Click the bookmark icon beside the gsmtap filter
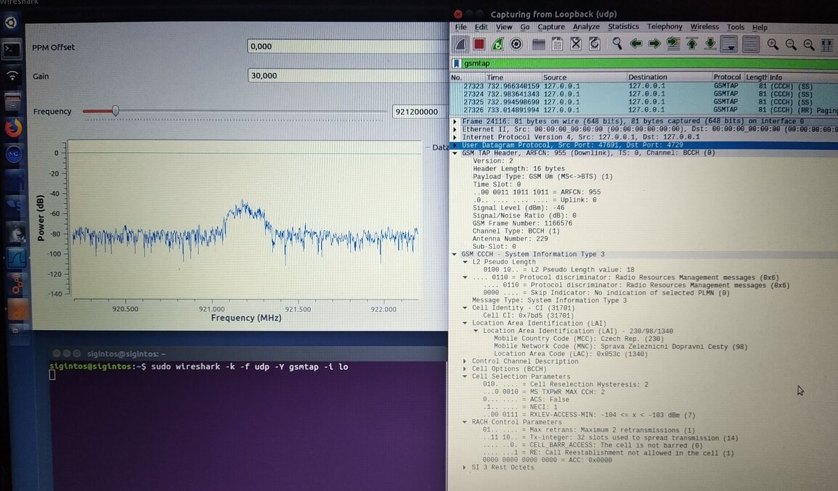Screen dimensions: 838x491 click(x=457, y=64)
